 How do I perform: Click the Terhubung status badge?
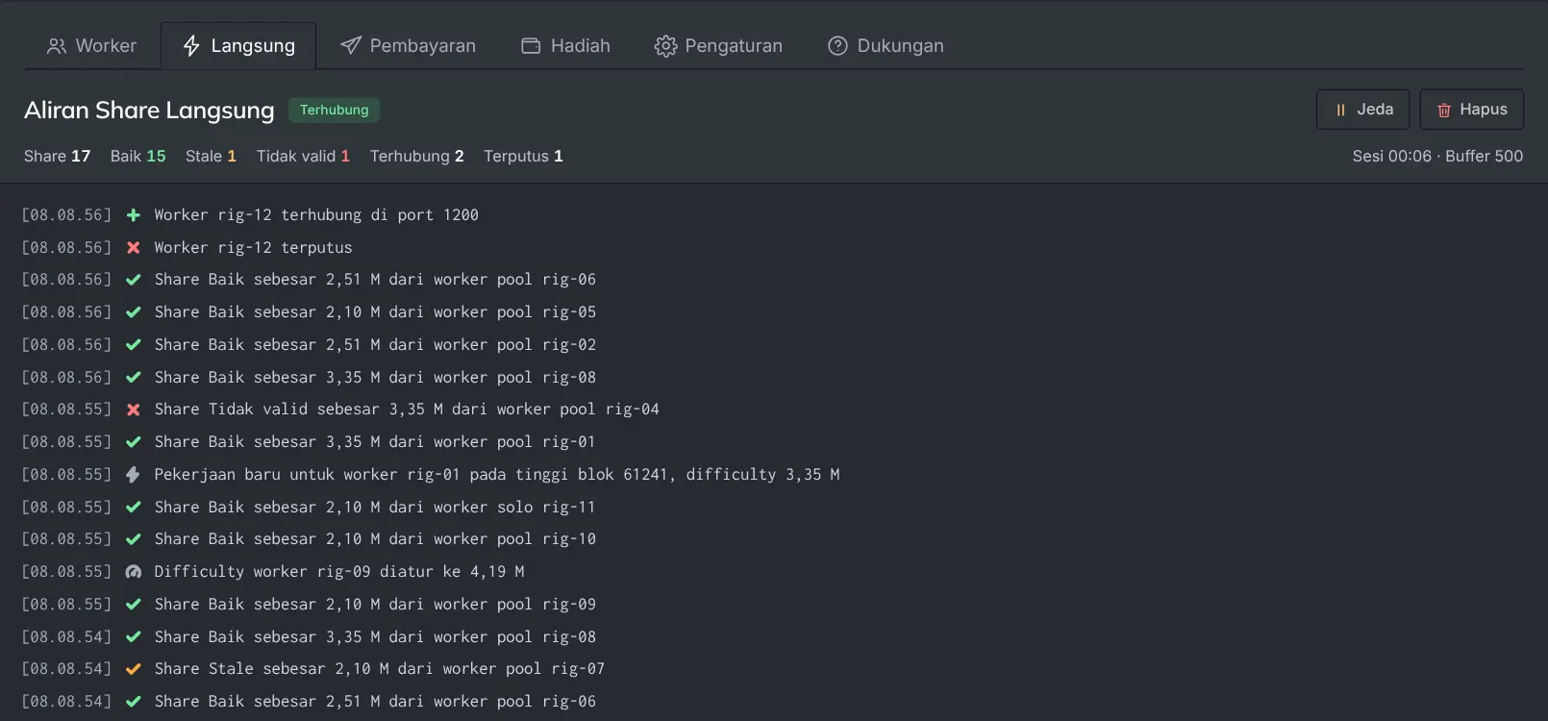[335, 110]
